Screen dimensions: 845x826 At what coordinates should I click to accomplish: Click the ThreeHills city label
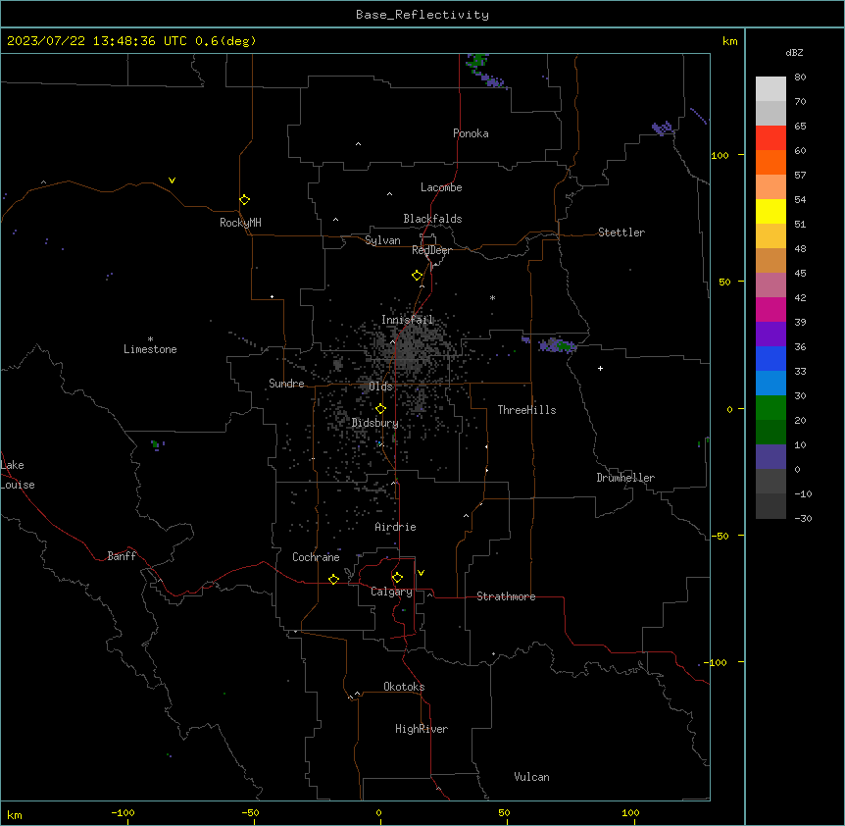coord(527,410)
